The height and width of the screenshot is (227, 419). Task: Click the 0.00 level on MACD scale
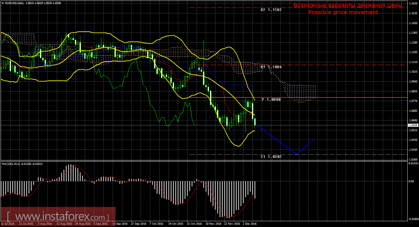point(411,181)
